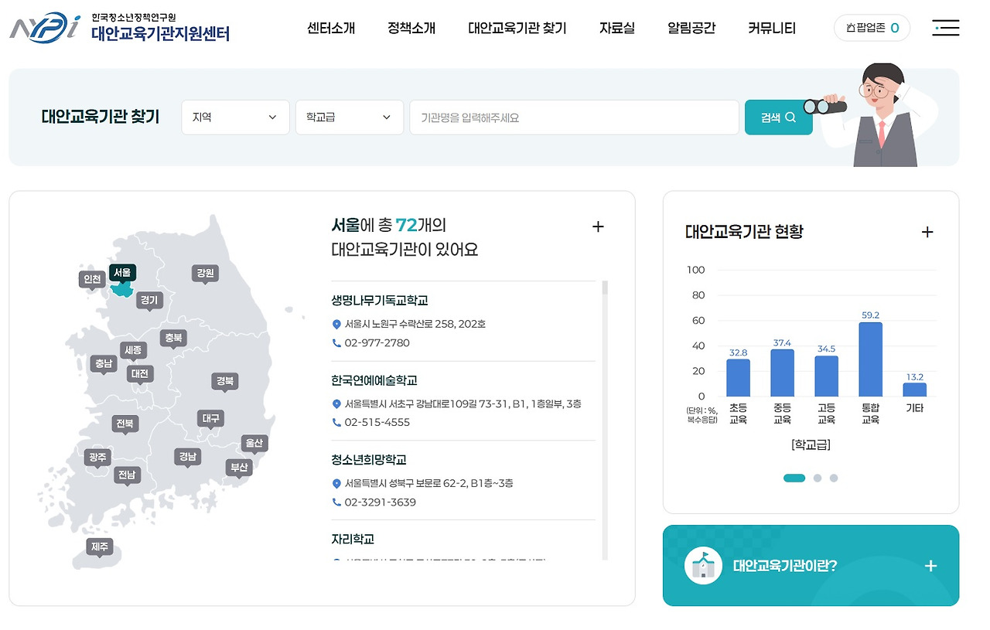990x630 pixels.
Task: Click phone number 02-515-4555
Action: 377,423
